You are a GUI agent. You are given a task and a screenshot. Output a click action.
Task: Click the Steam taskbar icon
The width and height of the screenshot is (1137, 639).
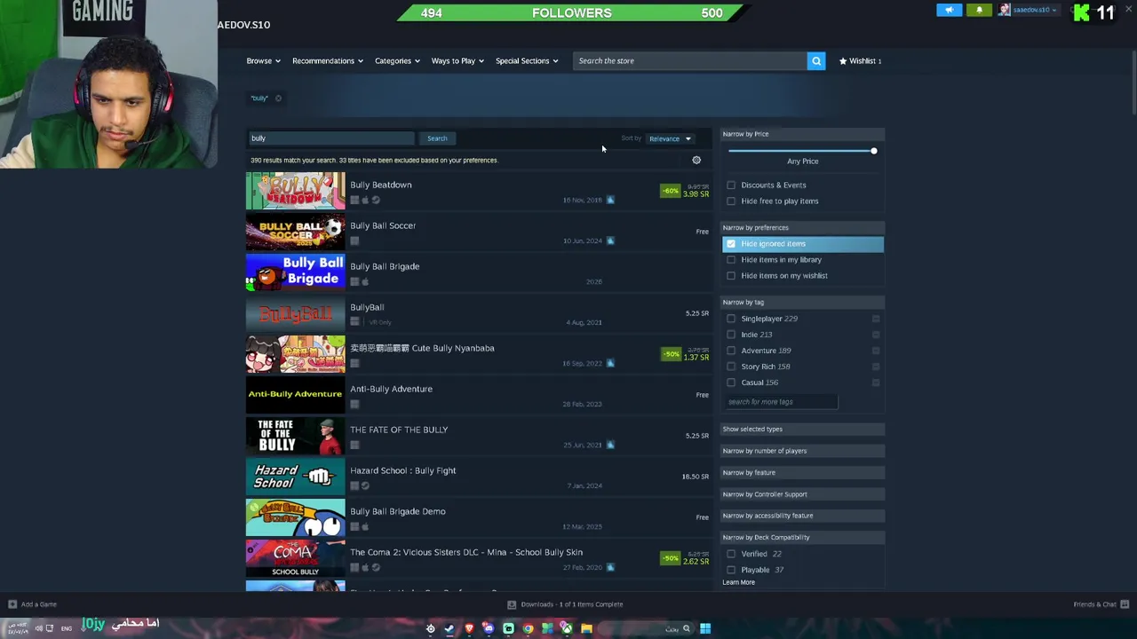(449, 628)
